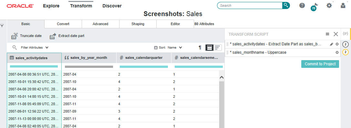Click the Truncate date icon
351x128 pixels.
15,36
